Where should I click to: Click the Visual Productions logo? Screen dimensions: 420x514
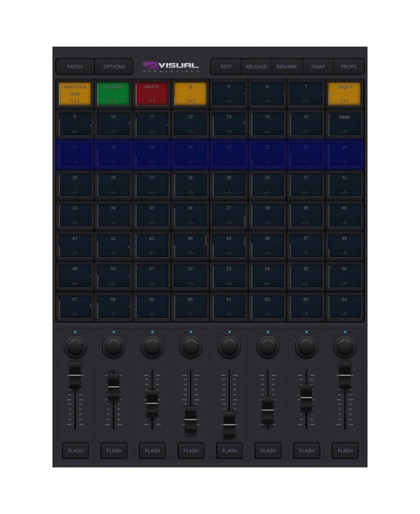(x=171, y=67)
